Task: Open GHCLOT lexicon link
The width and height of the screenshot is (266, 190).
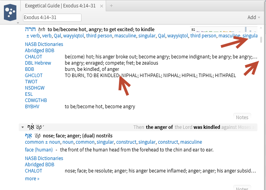Action: [x=34, y=76]
